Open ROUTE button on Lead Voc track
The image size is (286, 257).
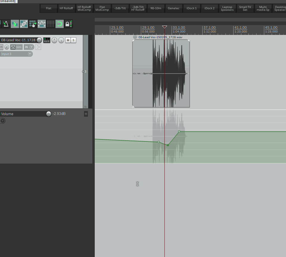tap(47, 40)
